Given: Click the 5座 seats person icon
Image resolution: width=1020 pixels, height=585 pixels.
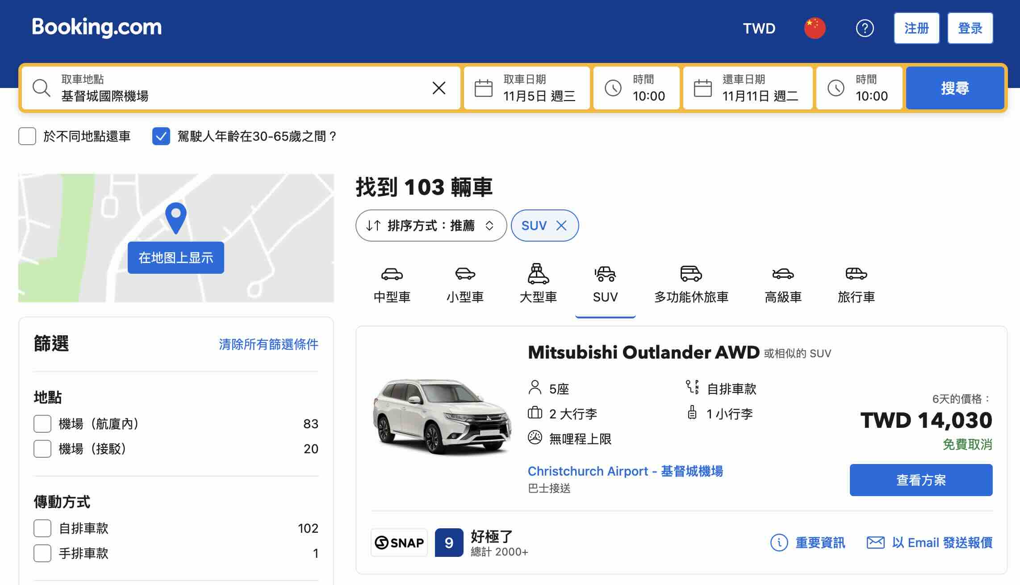Looking at the screenshot, I should coord(535,388).
